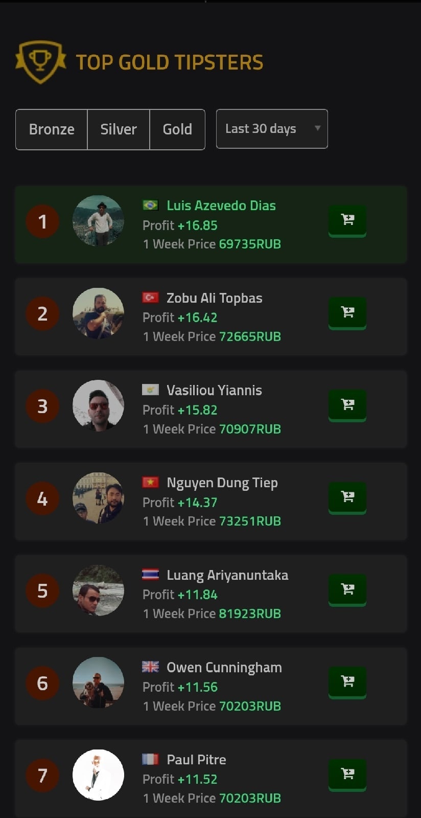The image size is (421, 818).
Task: Open Luis Azevedo Dias profile name link
Action: tap(221, 206)
